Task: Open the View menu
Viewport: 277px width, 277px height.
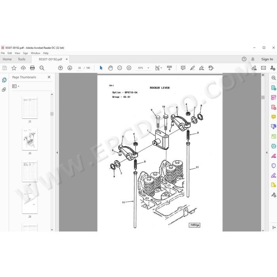Action: coord(17,53)
